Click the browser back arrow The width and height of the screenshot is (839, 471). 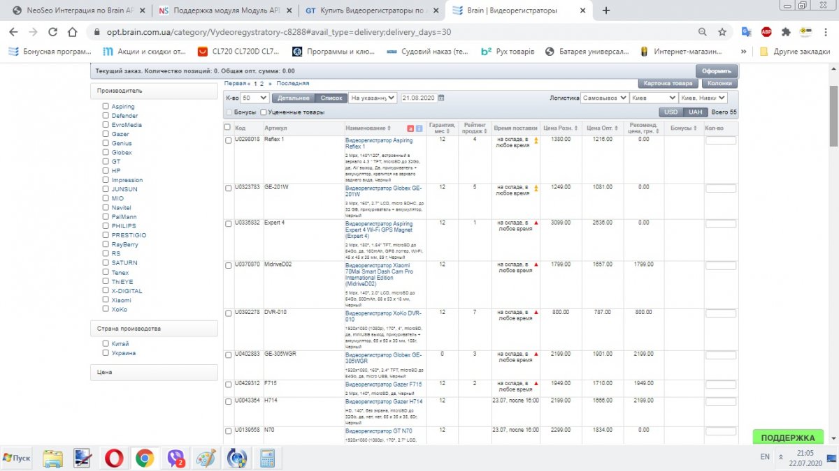[14, 32]
